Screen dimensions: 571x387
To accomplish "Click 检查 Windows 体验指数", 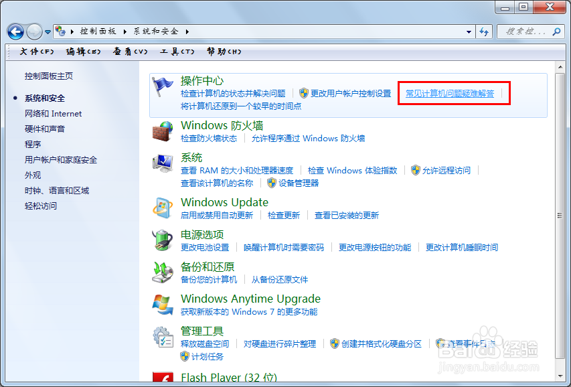I will click(x=353, y=170).
